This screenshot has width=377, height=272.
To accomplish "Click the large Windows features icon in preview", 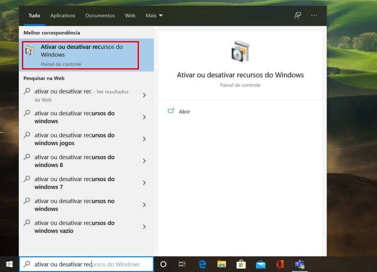I will 240,51.
